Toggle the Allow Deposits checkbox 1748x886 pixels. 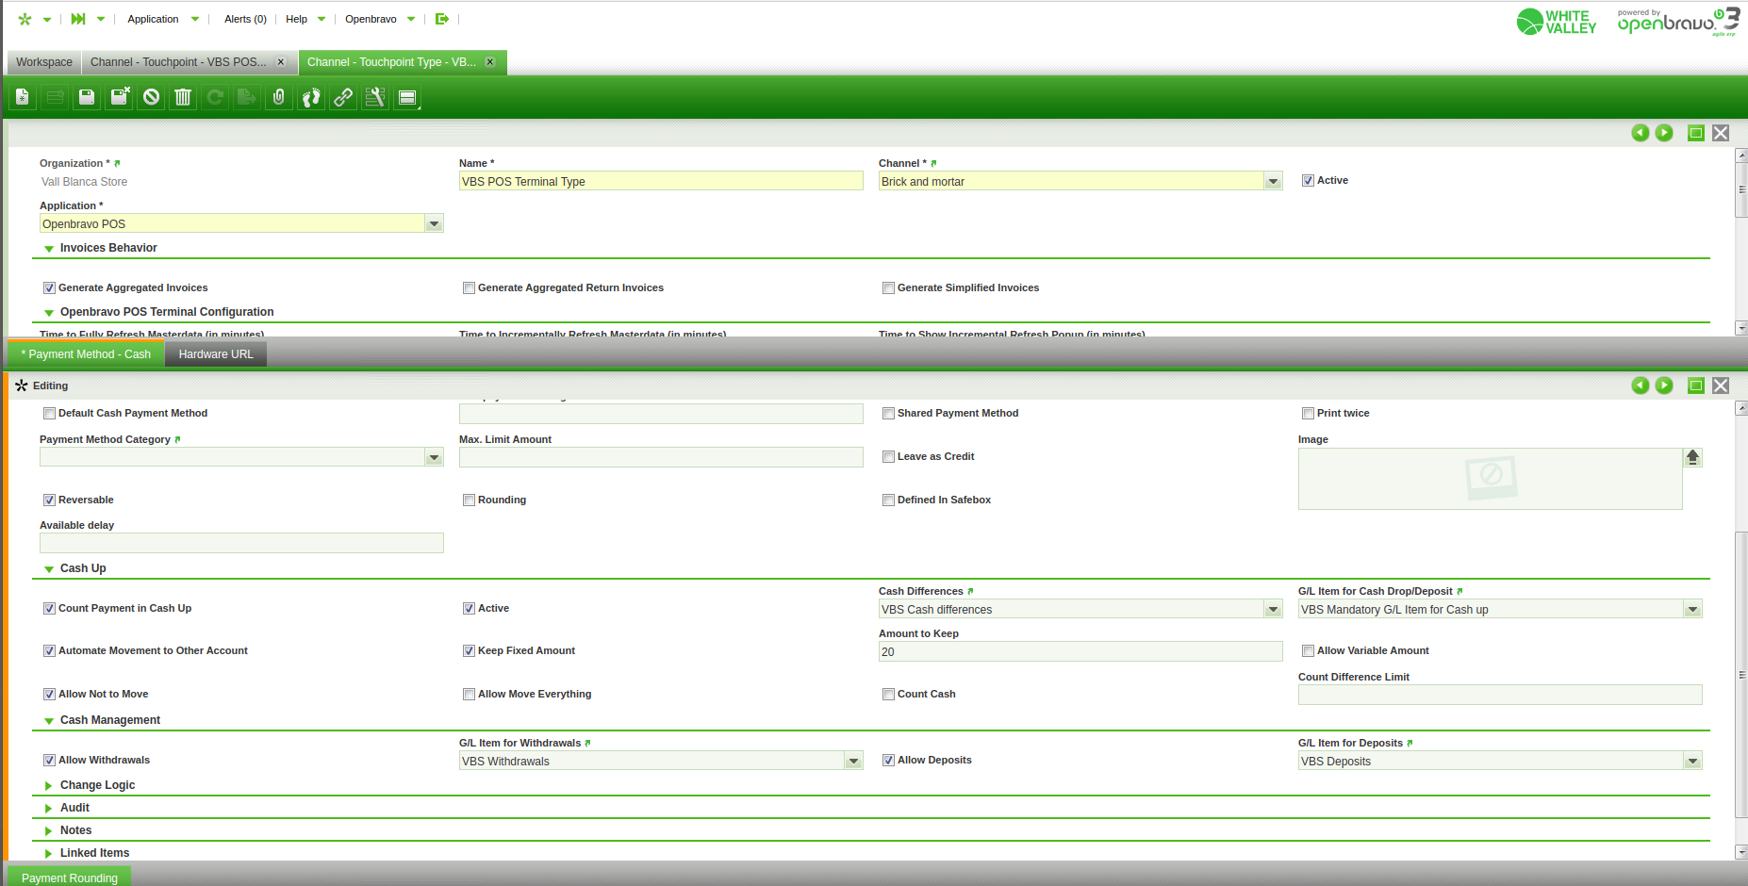(x=888, y=761)
